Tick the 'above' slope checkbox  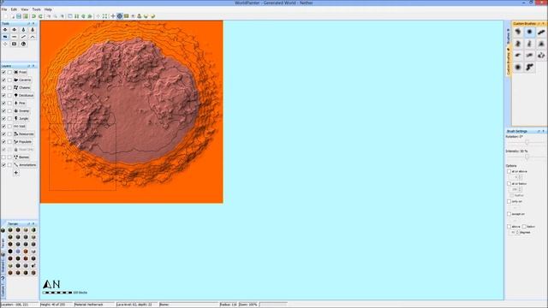(x=509, y=227)
